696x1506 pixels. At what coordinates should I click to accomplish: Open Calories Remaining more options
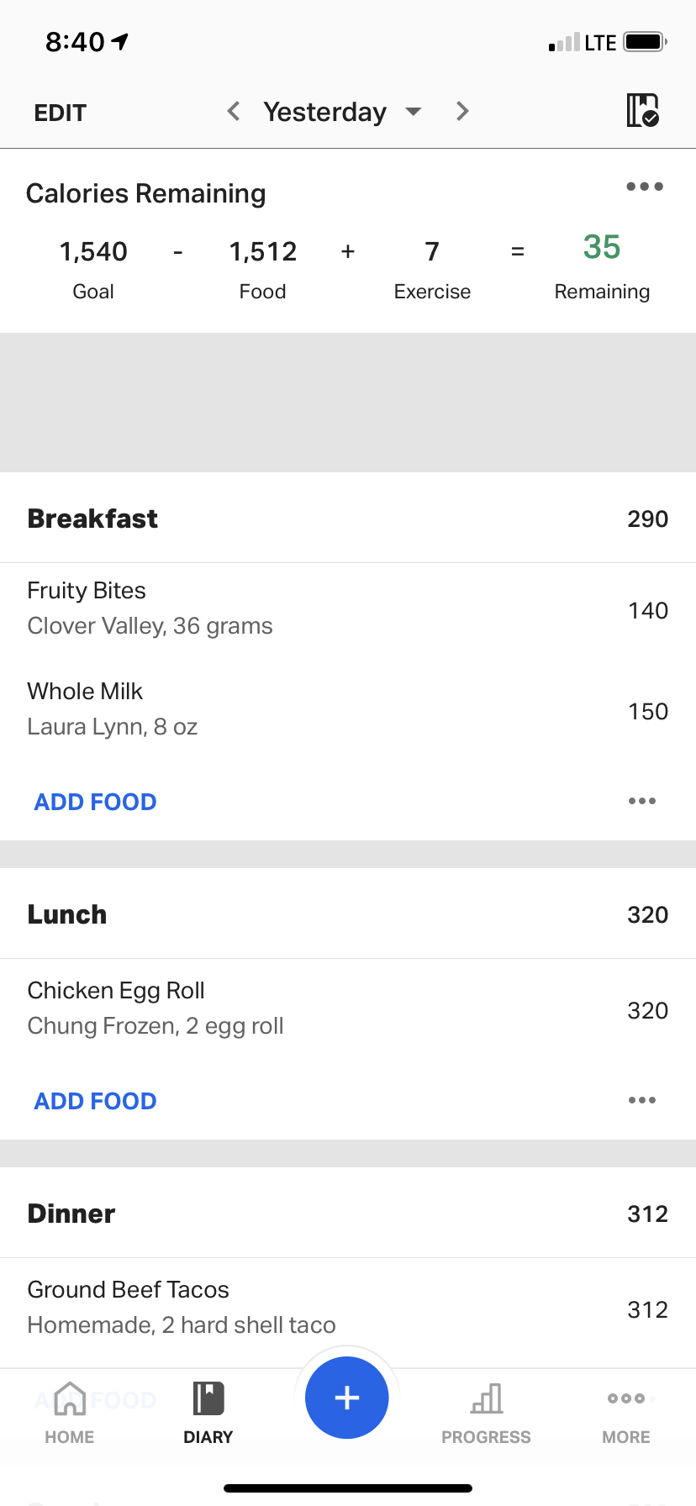click(x=644, y=187)
